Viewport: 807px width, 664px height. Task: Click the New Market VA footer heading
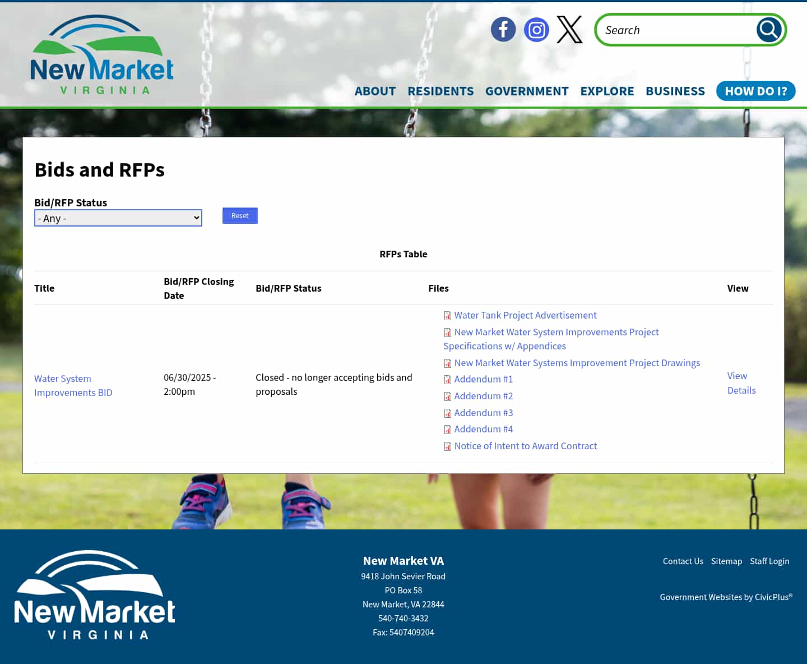403,561
